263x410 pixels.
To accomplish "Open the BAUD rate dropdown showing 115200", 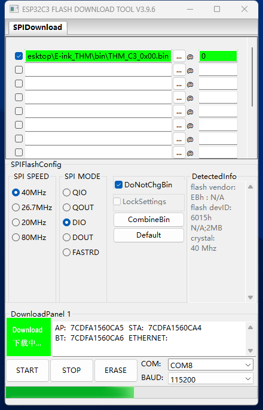I will pyautogui.click(x=210, y=379).
